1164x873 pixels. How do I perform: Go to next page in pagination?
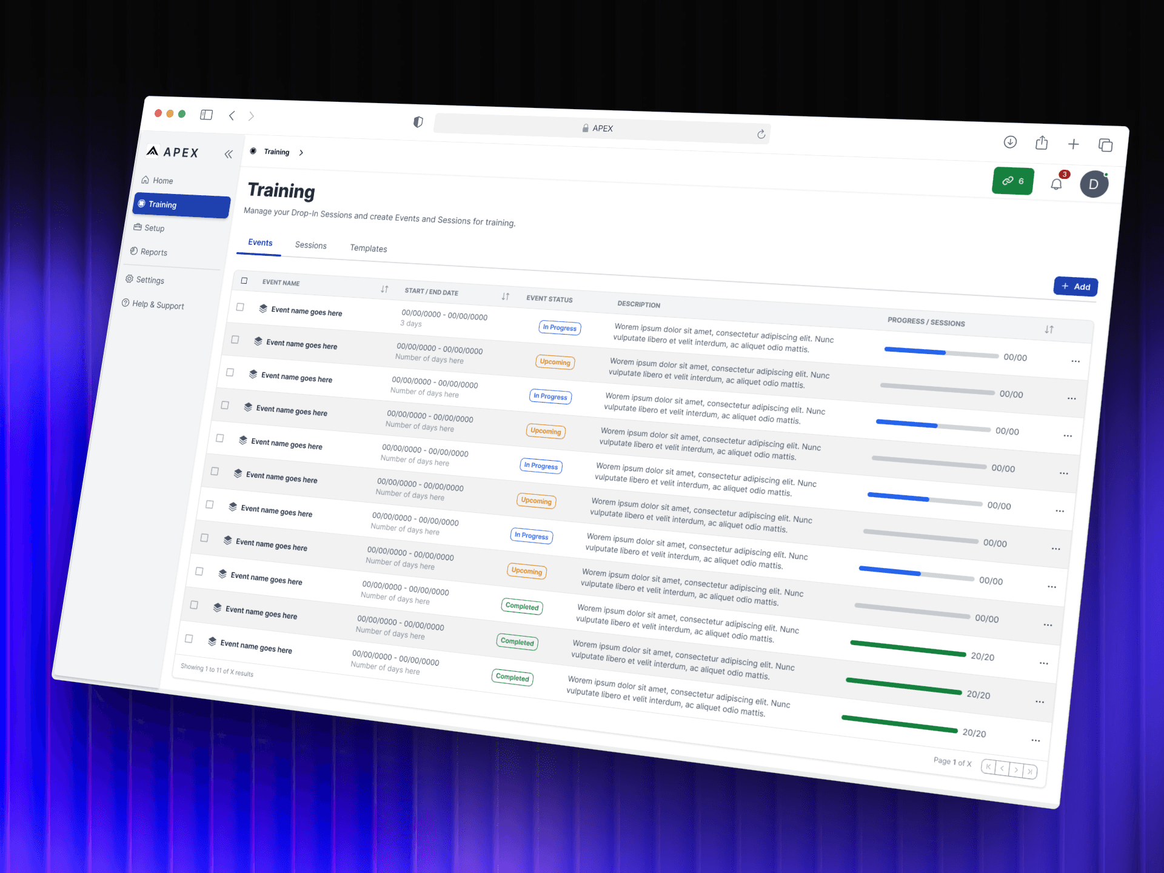point(1016,769)
